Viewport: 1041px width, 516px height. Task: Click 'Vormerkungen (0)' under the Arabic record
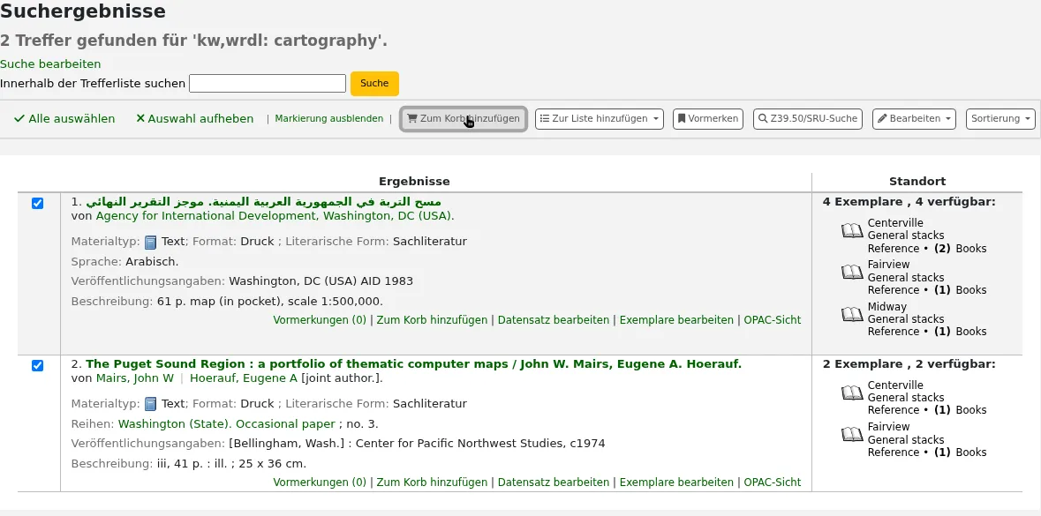click(x=320, y=320)
